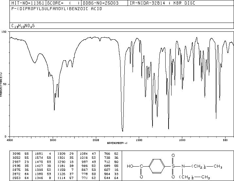Screen dimensions: 234x181
Task: Pick the 1181 wavenumber value
Action: [61, 166]
